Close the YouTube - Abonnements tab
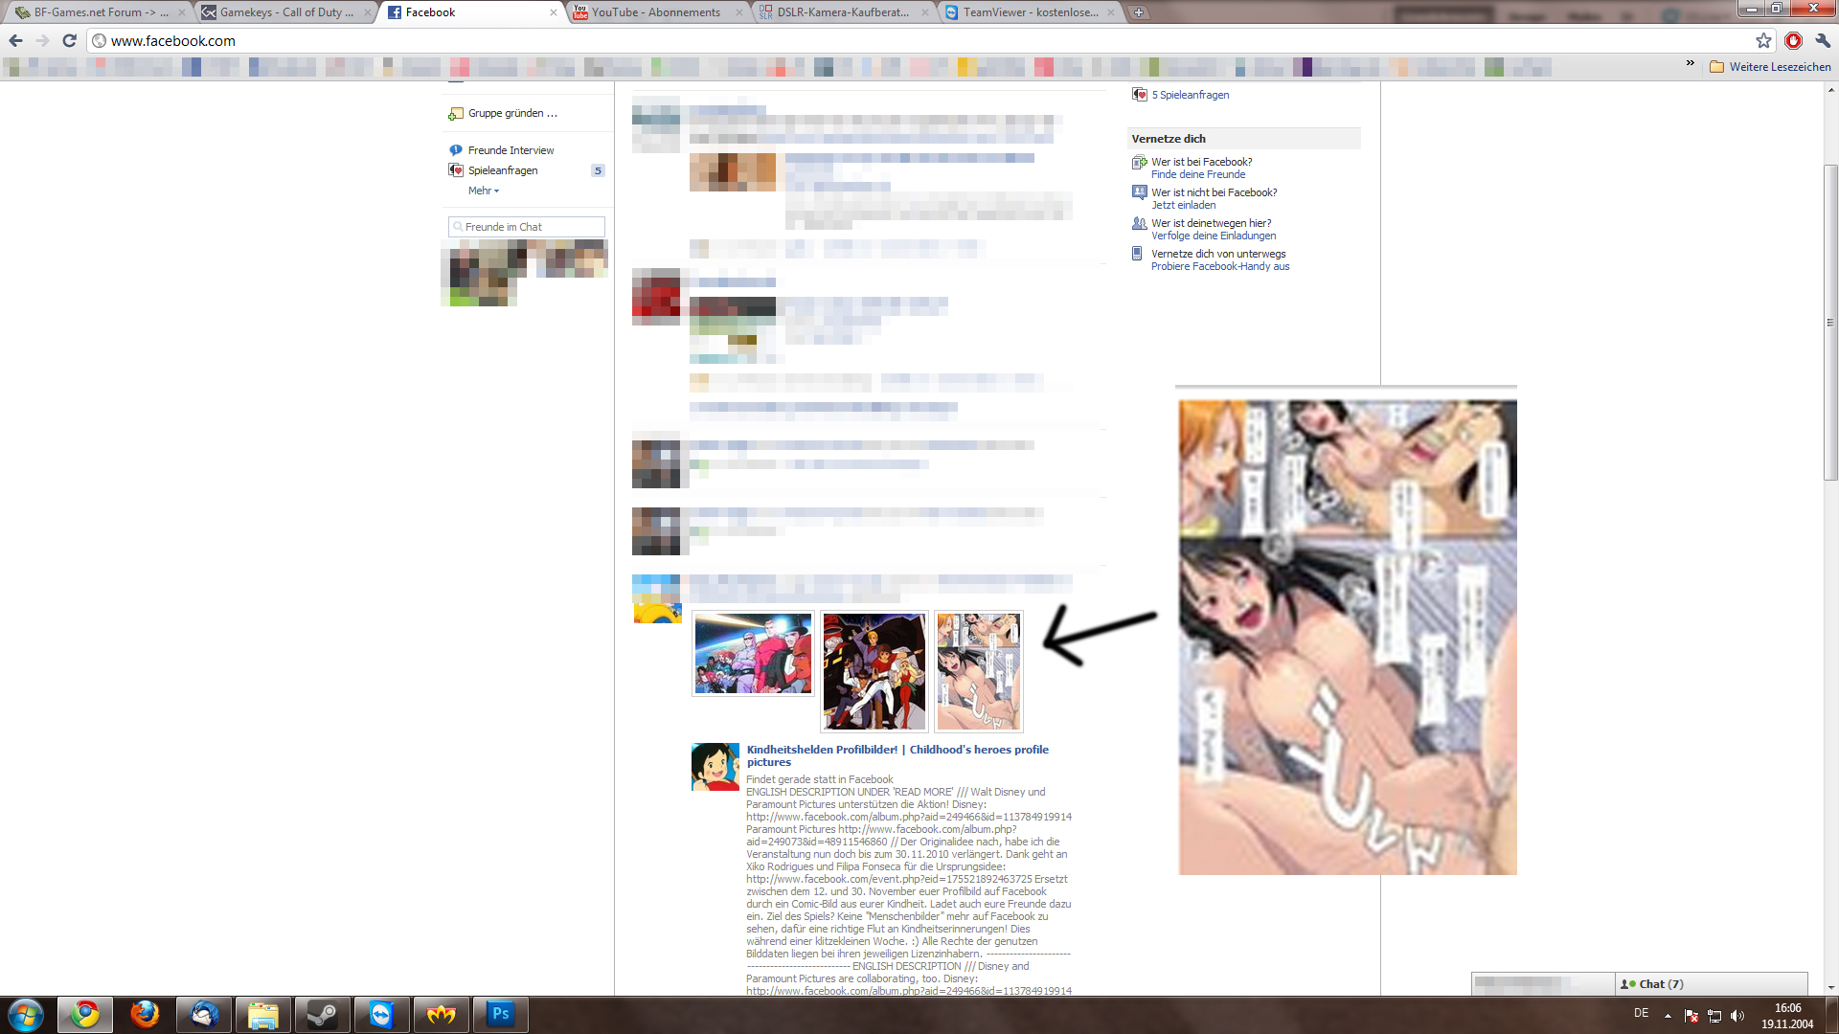Viewport: 1839px width, 1034px height. point(738,12)
